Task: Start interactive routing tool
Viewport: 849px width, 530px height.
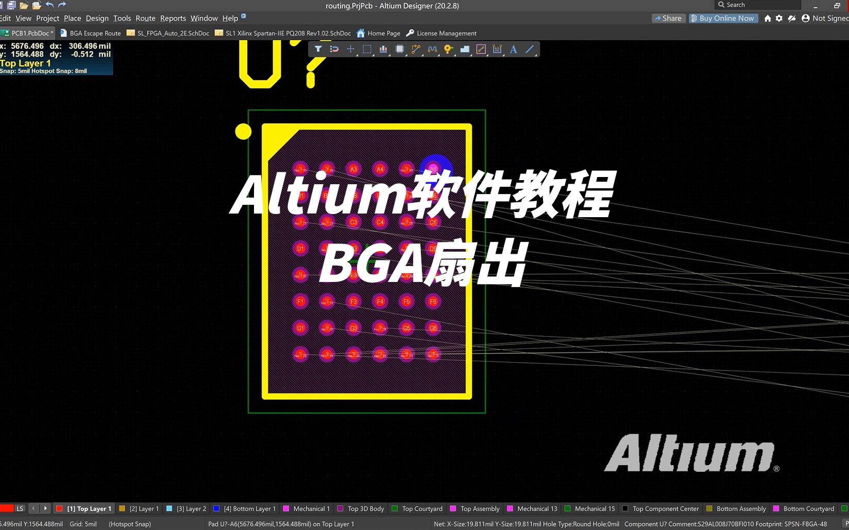Action: pyautogui.click(x=416, y=49)
